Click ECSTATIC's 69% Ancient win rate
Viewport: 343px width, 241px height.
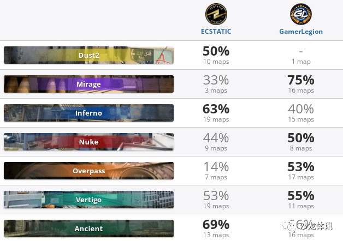pyautogui.click(x=216, y=225)
